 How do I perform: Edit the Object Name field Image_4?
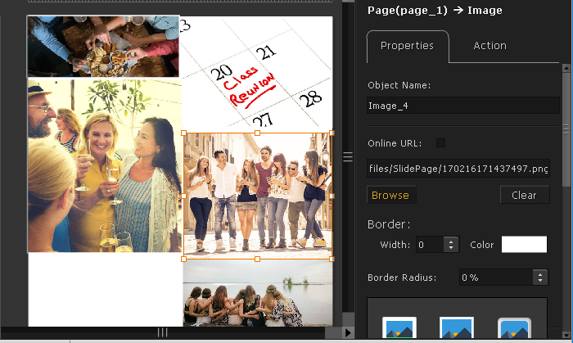pyautogui.click(x=463, y=106)
